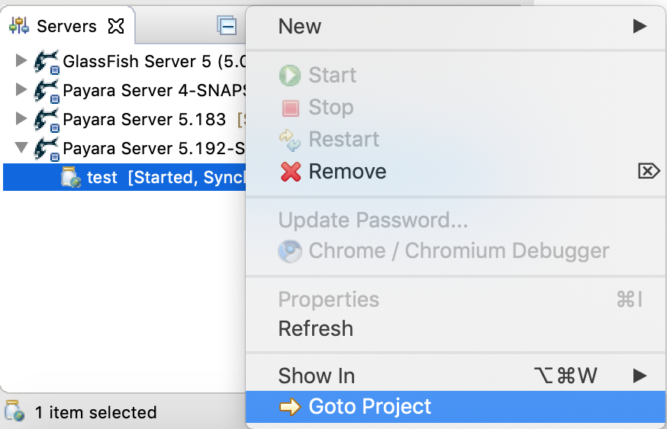Image resolution: width=667 pixels, height=429 pixels.
Task: Expand the Payara Server 4-SNAPSHOT node
Action: coord(21,90)
